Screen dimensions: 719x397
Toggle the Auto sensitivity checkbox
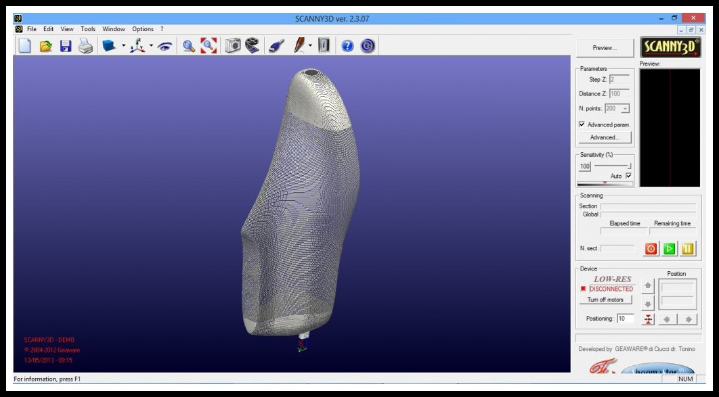629,176
